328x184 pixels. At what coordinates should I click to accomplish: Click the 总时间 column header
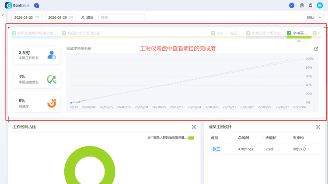point(244,138)
